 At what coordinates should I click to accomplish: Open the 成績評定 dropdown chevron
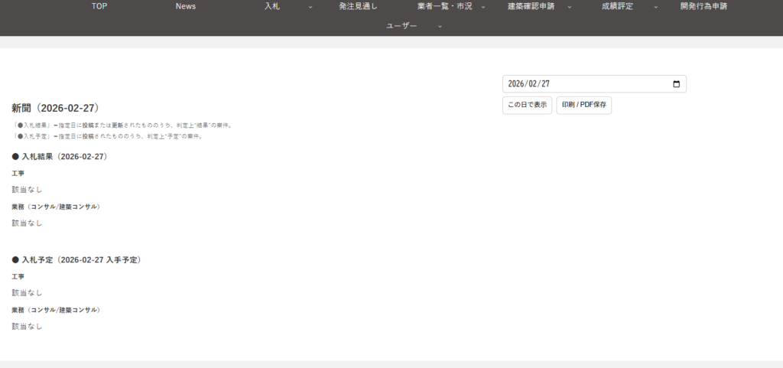pos(655,7)
